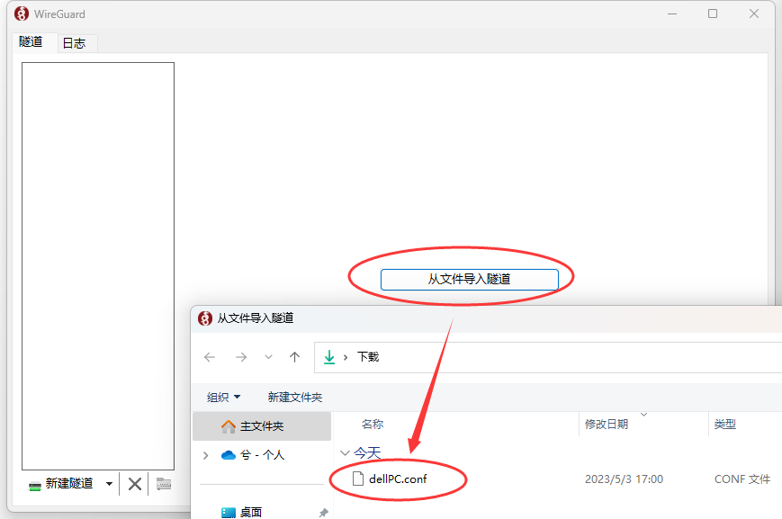Click the green downloads icon in the address bar
Screen dimensions: 782x519
[329, 357]
